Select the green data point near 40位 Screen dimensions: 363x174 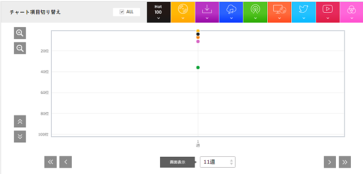[198, 68]
